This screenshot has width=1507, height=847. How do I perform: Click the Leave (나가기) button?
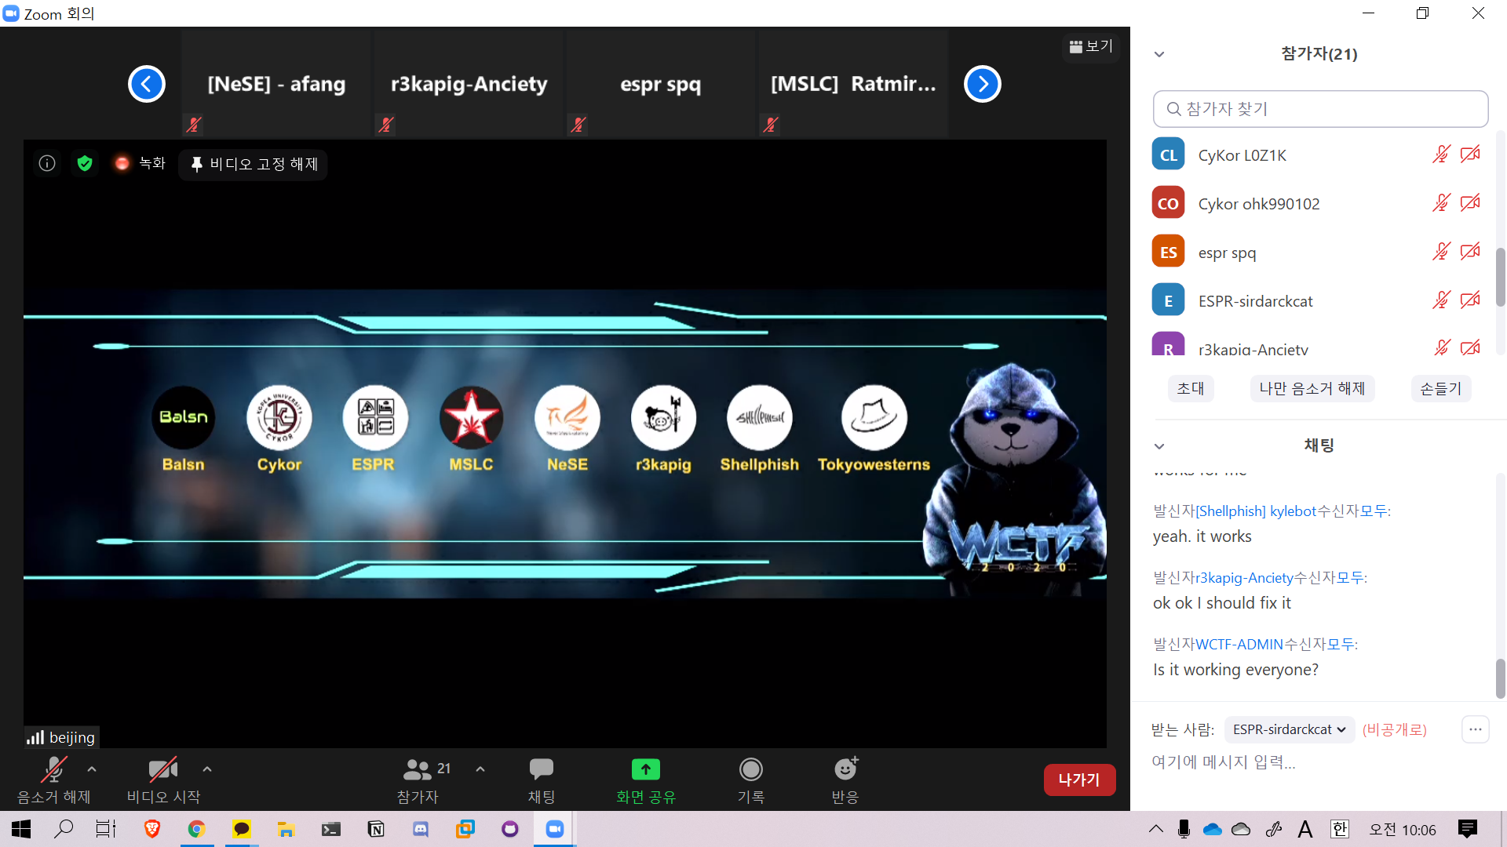(1078, 780)
